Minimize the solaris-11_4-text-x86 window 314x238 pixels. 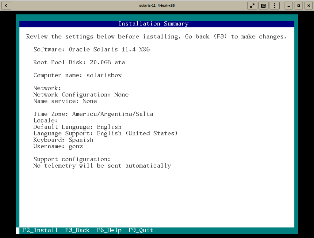(289, 6)
